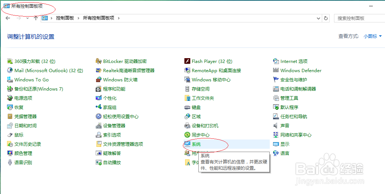Click the Windows Defender wall icon

pos(276,70)
